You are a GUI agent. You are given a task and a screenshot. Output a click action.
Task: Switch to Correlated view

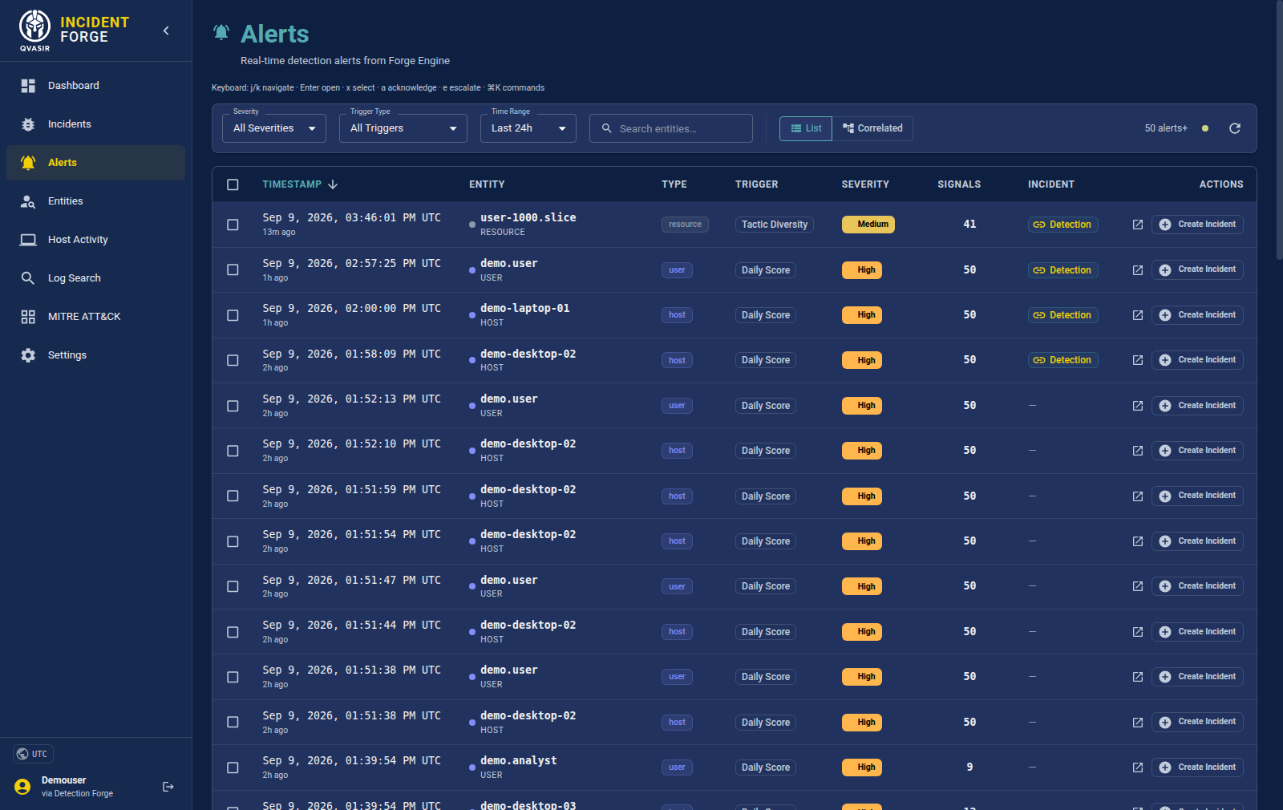pyautogui.click(x=872, y=128)
